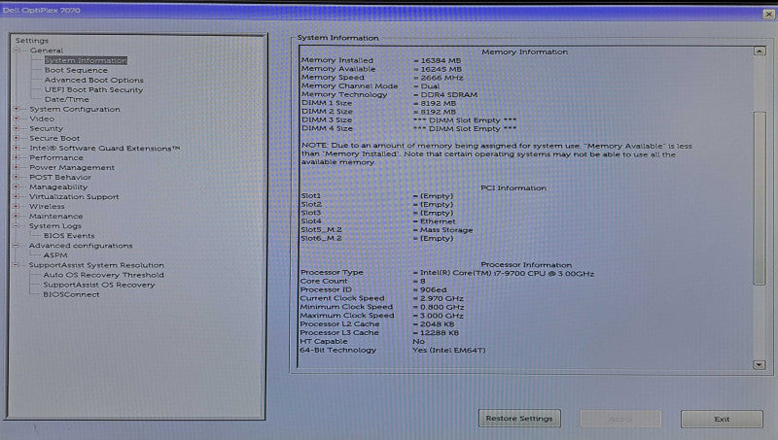This screenshot has height=440, width=778.
Task: Click the Memory Technology DDR4 SDRAM value
Action: coord(445,94)
